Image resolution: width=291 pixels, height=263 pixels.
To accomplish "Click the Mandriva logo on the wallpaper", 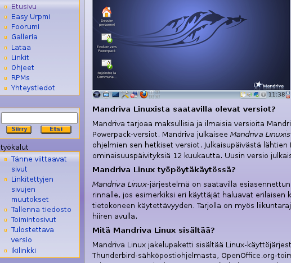I will click(x=268, y=85).
